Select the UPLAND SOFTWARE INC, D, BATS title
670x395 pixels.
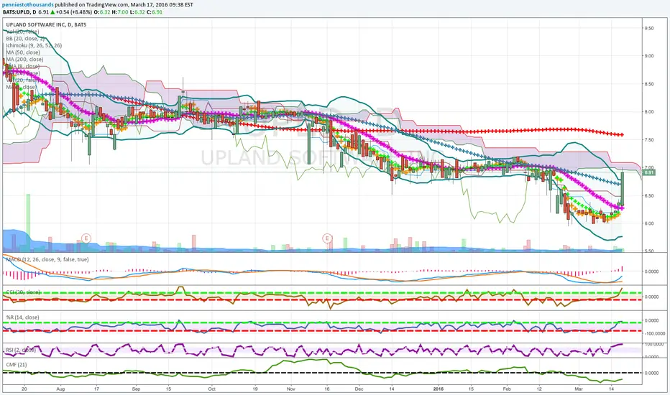pos(46,24)
